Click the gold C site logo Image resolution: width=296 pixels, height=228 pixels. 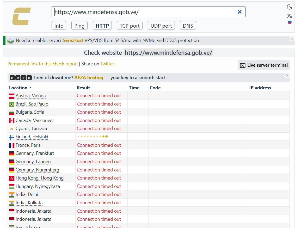click(x=22, y=16)
